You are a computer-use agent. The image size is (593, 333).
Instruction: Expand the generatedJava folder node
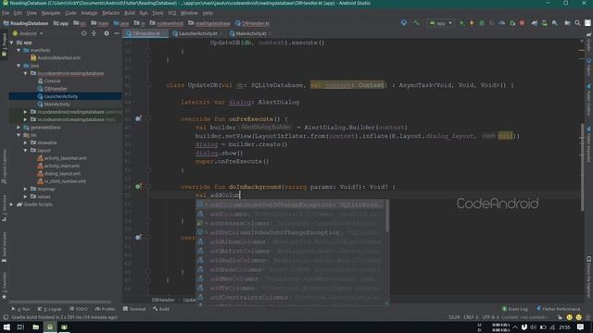click(19, 128)
